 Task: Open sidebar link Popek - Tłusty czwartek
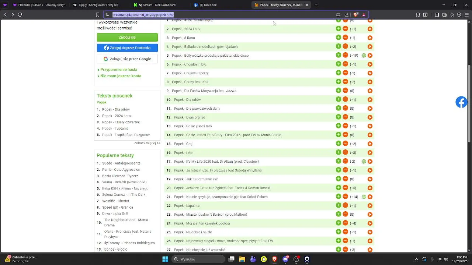pos(121,122)
